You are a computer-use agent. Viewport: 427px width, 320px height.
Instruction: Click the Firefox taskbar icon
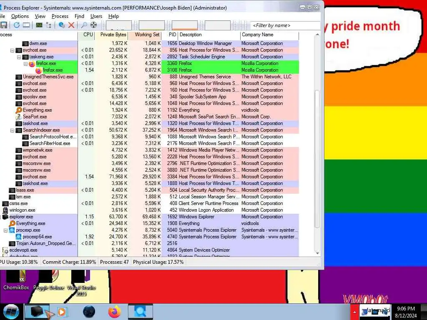[115, 312]
